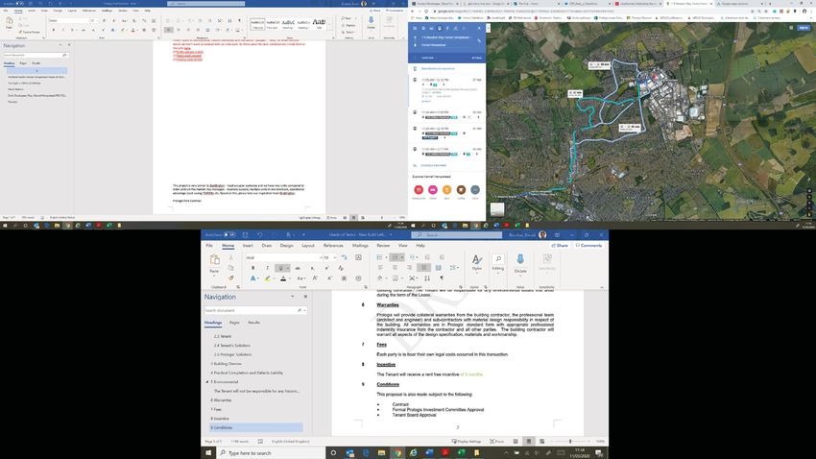Click the zoom slider in bottom Word status bar

click(x=570, y=442)
